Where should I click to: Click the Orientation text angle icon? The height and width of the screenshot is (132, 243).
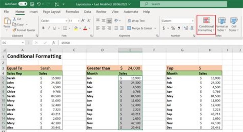(116, 20)
